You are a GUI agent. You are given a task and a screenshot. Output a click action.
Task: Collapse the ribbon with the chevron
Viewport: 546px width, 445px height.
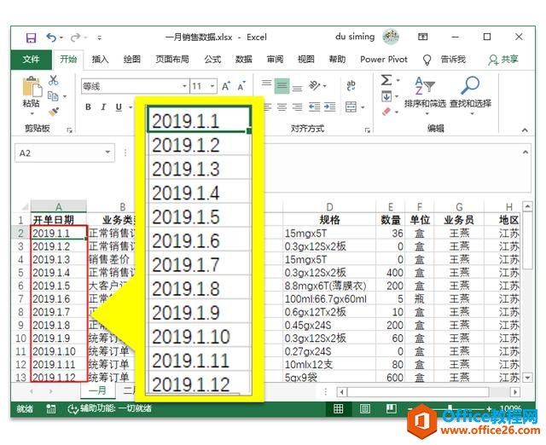point(525,130)
